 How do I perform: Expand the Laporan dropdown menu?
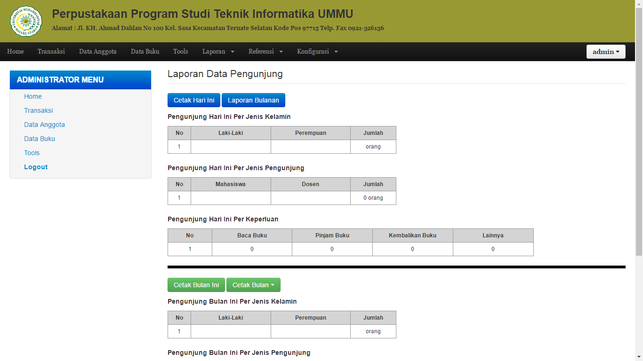218,51
